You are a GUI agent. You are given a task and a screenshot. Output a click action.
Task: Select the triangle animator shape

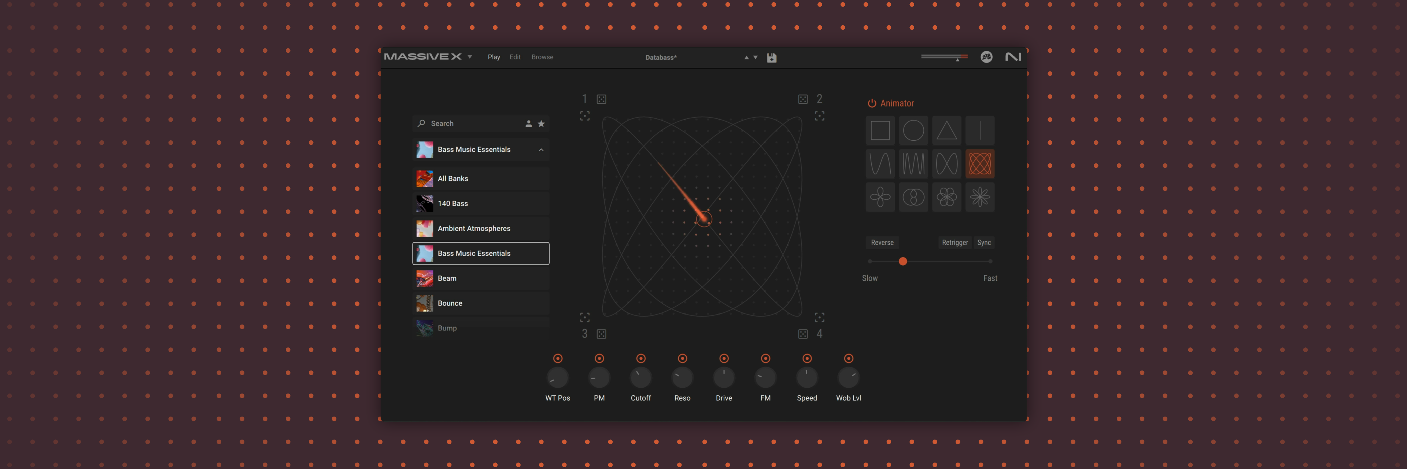946,130
